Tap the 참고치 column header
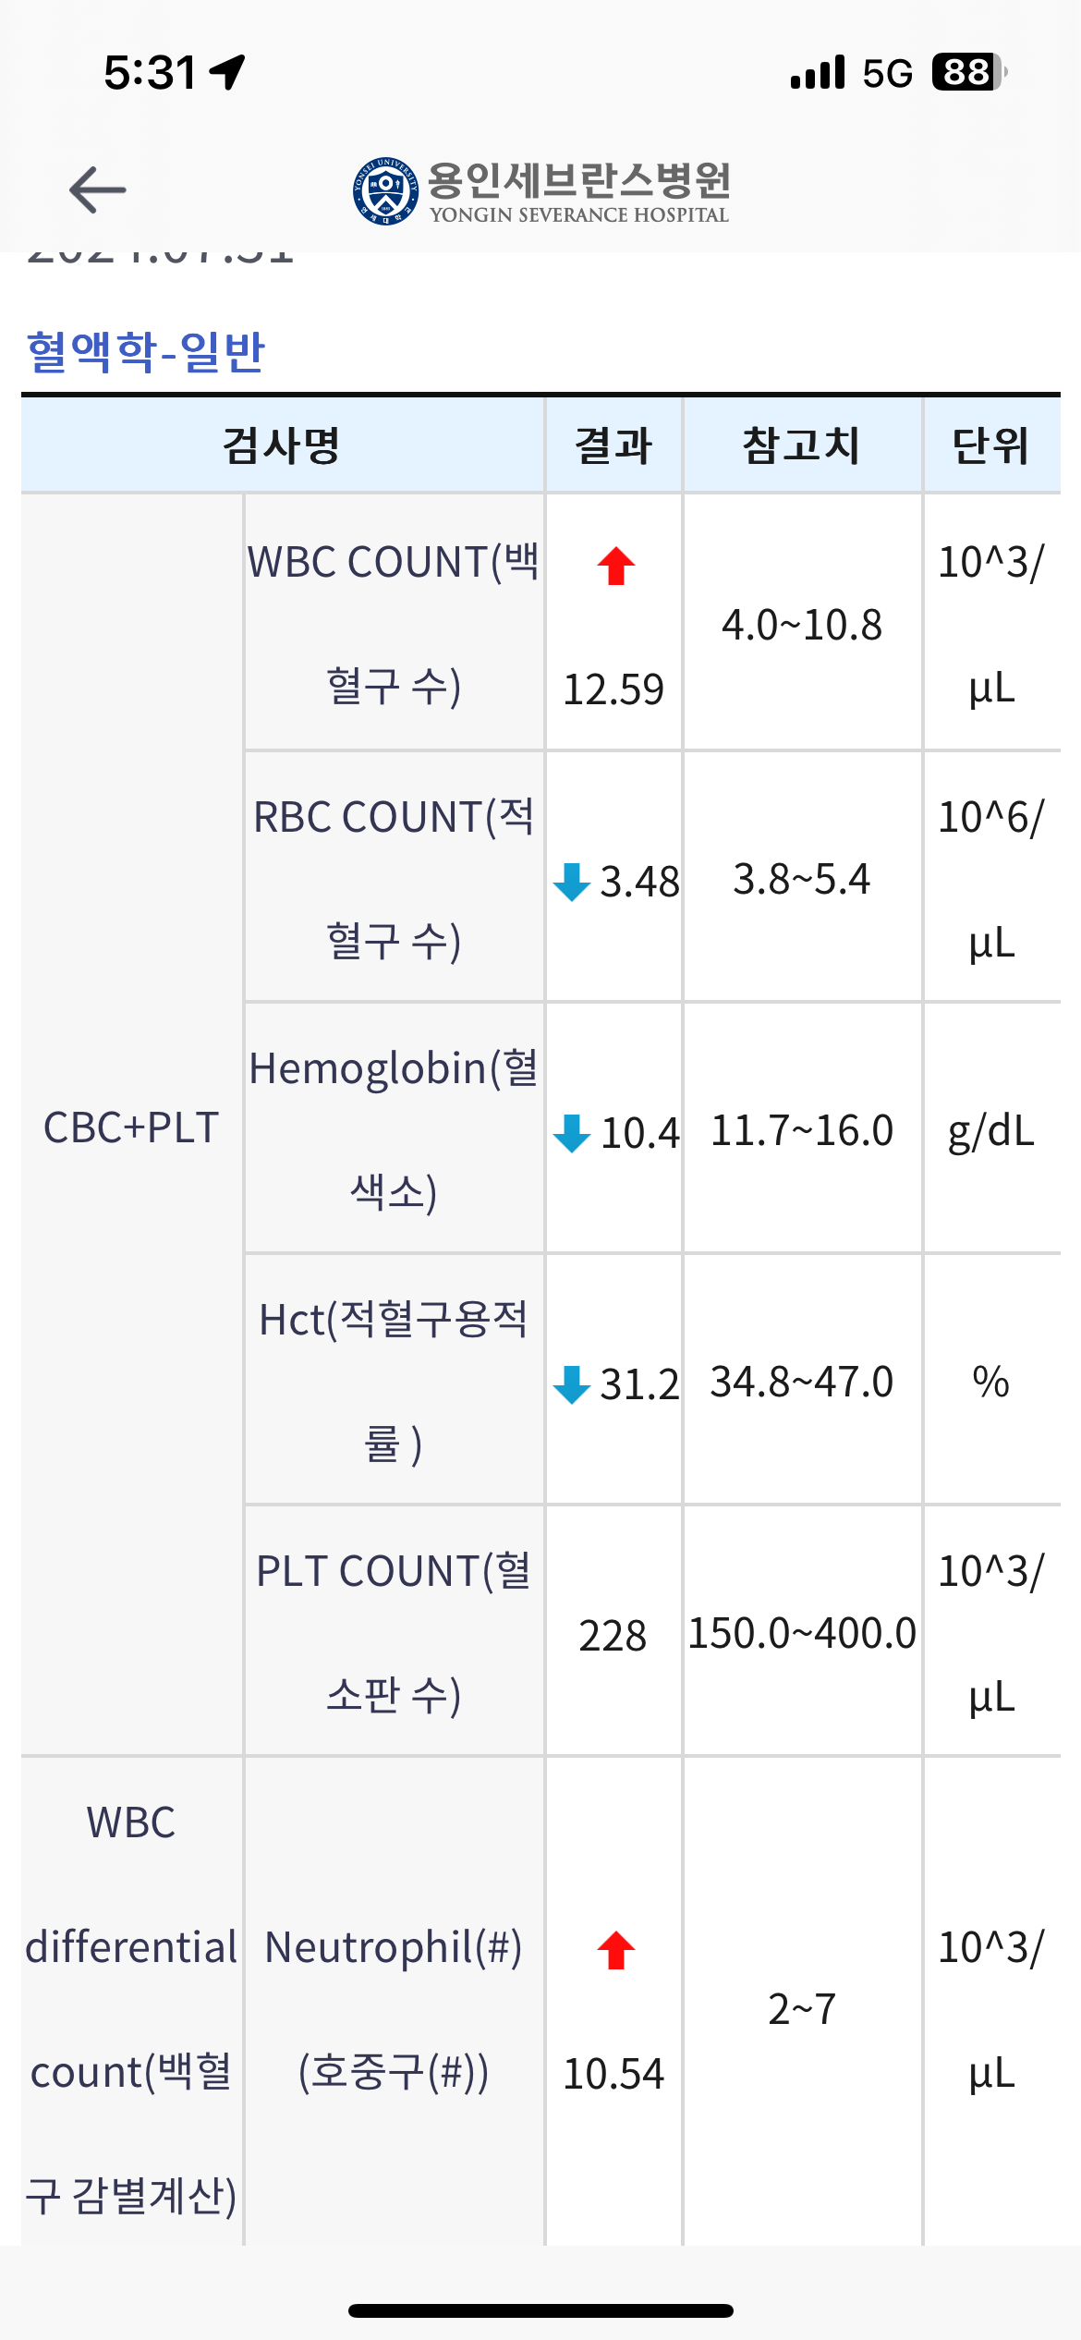The height and width of the screenshot is (2340, 1081). coord(802,445)
